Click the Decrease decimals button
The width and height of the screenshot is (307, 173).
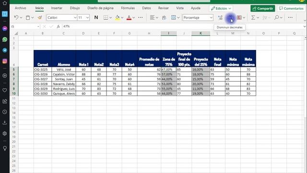[230, 17]
